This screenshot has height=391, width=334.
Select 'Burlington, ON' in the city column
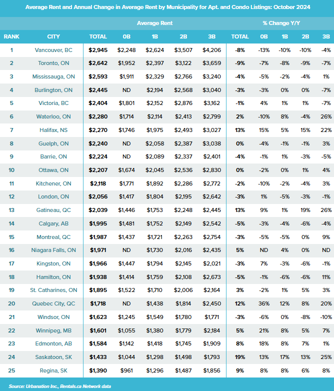coord(53,90)
